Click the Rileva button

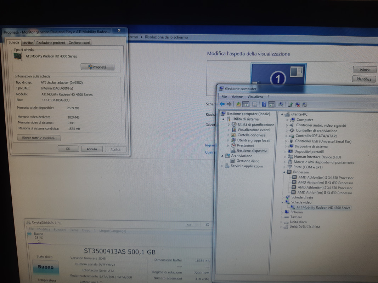(365, 69)
